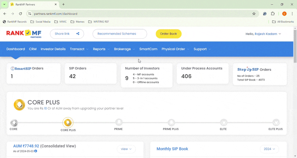Click the Monthly SIP Book heading
297x158 pixels.
click(172, 149)
